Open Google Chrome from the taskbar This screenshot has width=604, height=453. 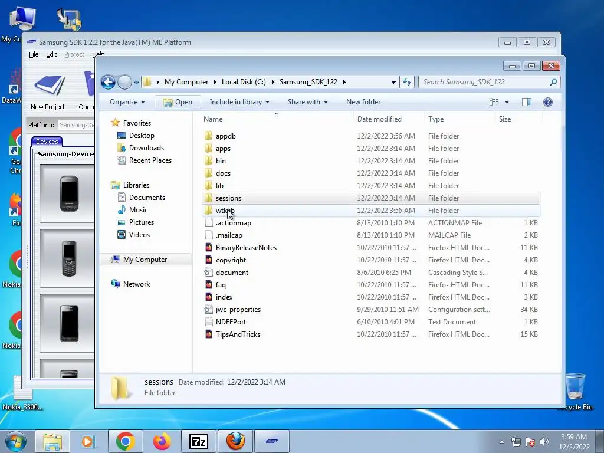[125, 441]
